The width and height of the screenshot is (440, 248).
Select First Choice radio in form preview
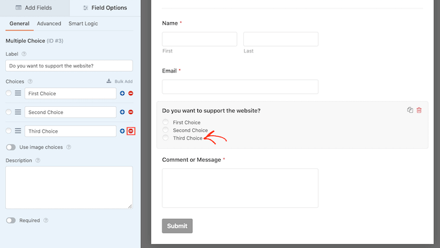[x=165, y=122]
